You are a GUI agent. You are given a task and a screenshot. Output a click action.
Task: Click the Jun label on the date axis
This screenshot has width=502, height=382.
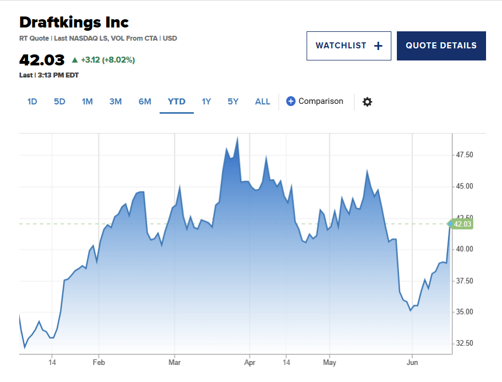click(x=412, y=363)
